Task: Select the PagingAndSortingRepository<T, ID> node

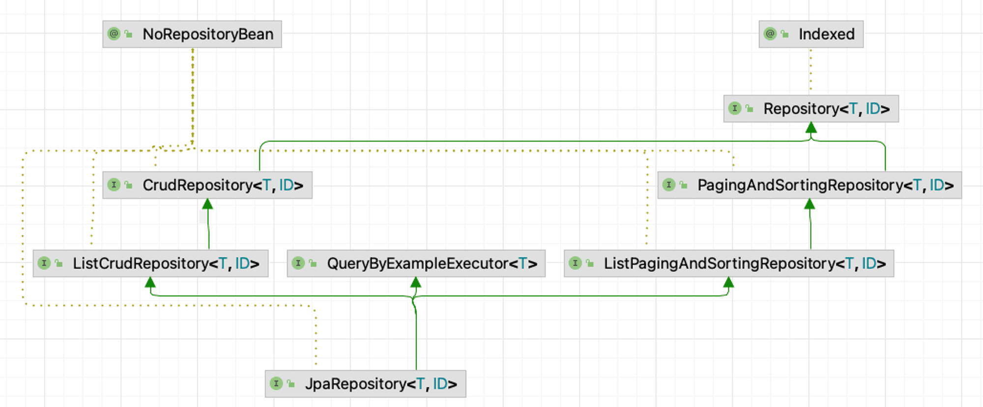Action: click(810, 185)
